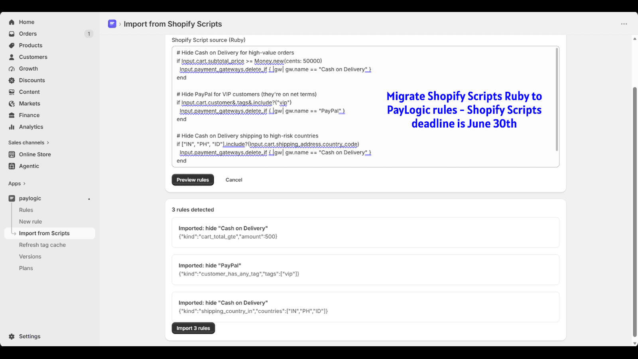Click the Growth icon
Viewport: 638px width, 359px height.
click(12, 69)
